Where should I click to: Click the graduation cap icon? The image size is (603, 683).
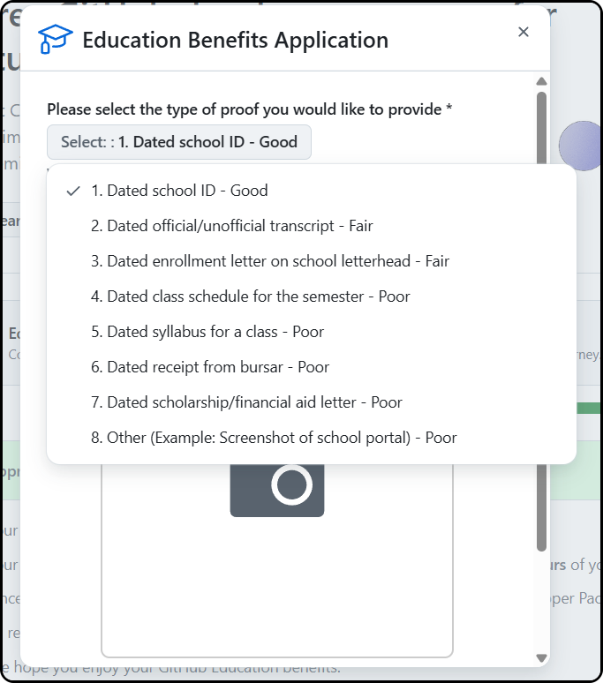(56, 39)
